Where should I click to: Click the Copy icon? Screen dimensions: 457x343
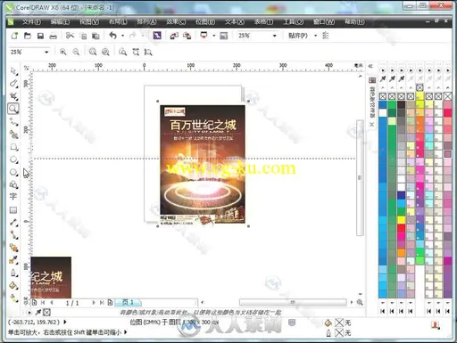click(x=84, y=36)
